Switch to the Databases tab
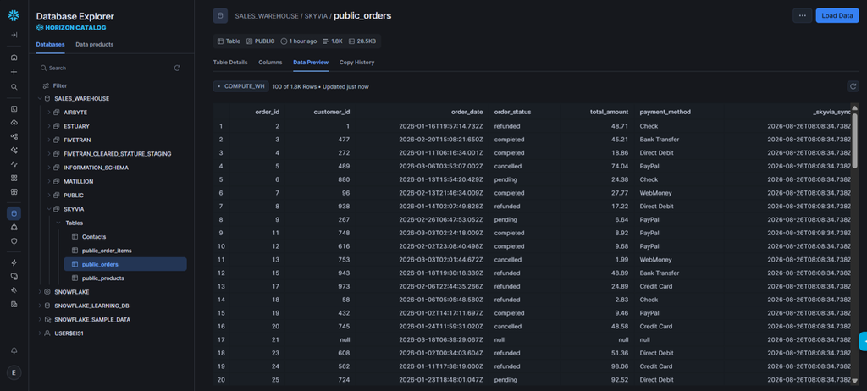This screenshot has height=391, width=867. tap(50, 44)
